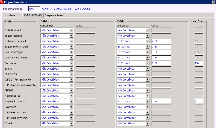Click Crédito Conta field for Frete Internacional
Image resolution: width=216 pixels, height=128 pixels.
(161, 41)
